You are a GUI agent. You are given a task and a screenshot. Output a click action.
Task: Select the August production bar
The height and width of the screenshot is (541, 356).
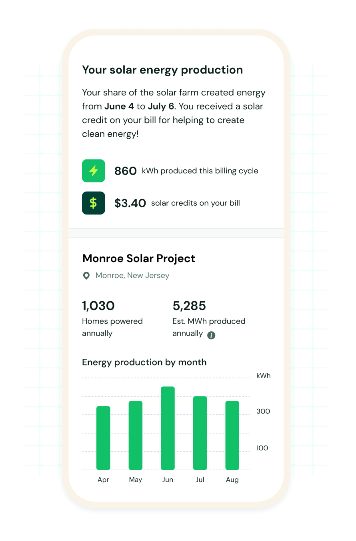[x=232, y=435]
